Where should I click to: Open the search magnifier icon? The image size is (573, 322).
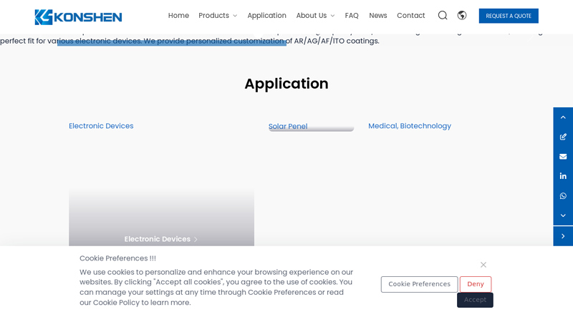pyautogui.click(x=443, y=15)
